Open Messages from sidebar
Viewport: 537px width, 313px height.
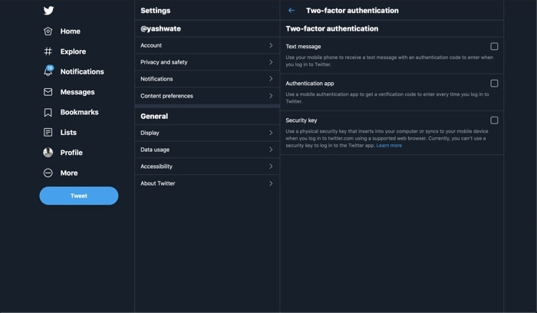[77, 92]
